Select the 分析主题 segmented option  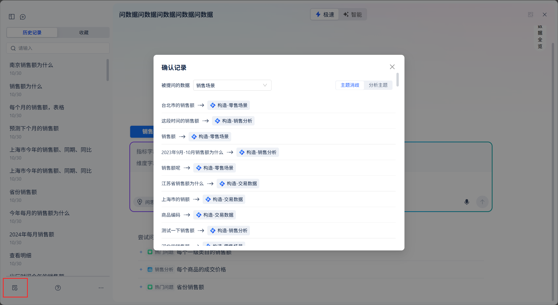tap(378, 85)
